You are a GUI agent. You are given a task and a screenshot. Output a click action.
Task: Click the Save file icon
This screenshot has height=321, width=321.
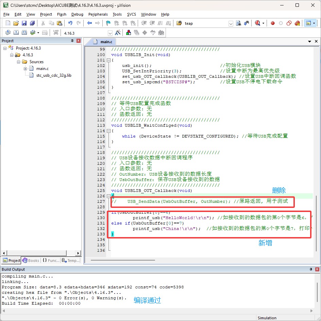[24, 23]
